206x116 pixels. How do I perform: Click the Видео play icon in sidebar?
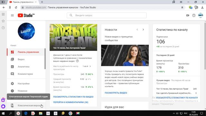coord(12,59)
